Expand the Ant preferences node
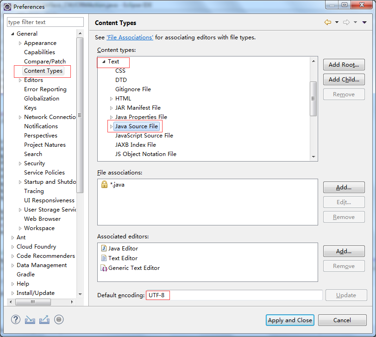The height and width of the screenshot is (337, 376). [13, 237]
